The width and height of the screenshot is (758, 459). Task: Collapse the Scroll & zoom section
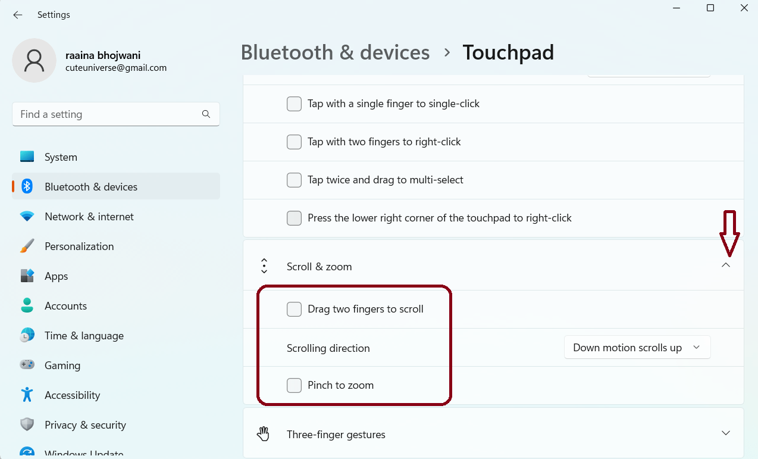726,266
